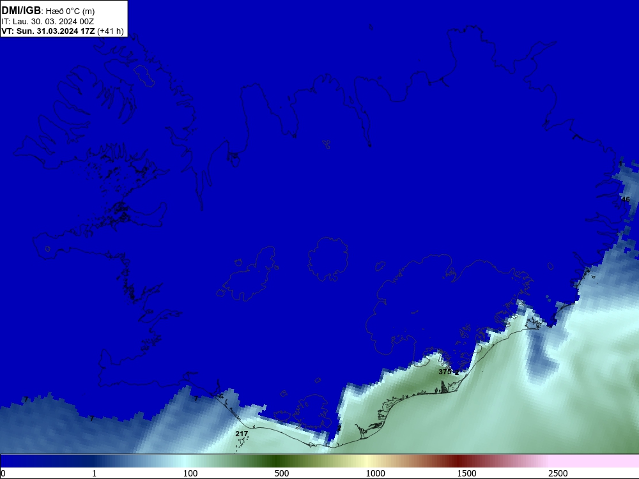This screenshot has width=639, height=479.
Task: Click the 1000 label on the color scale
Action: [x=375, y=473]
